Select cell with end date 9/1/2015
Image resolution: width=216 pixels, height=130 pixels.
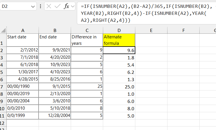tap(55, 87)
